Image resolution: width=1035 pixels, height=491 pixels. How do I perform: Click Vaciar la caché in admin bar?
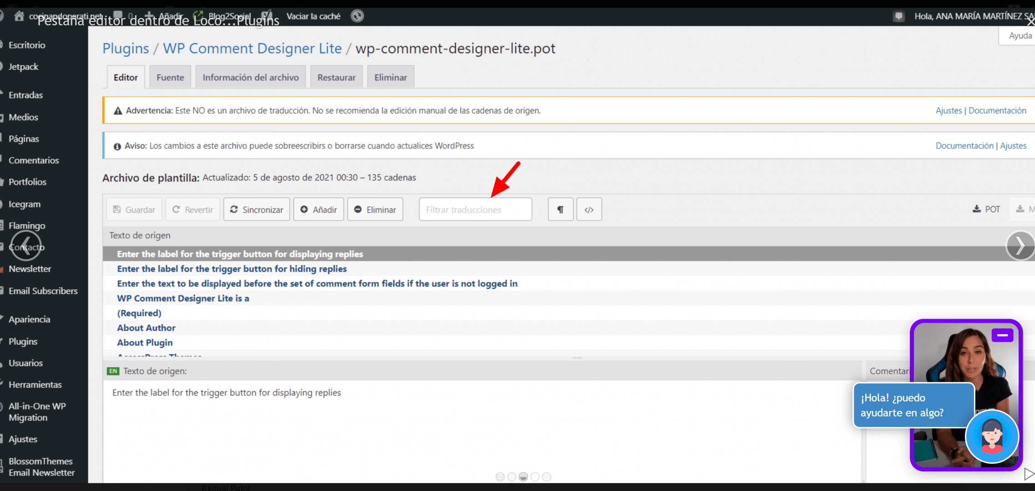coord(313,16)
